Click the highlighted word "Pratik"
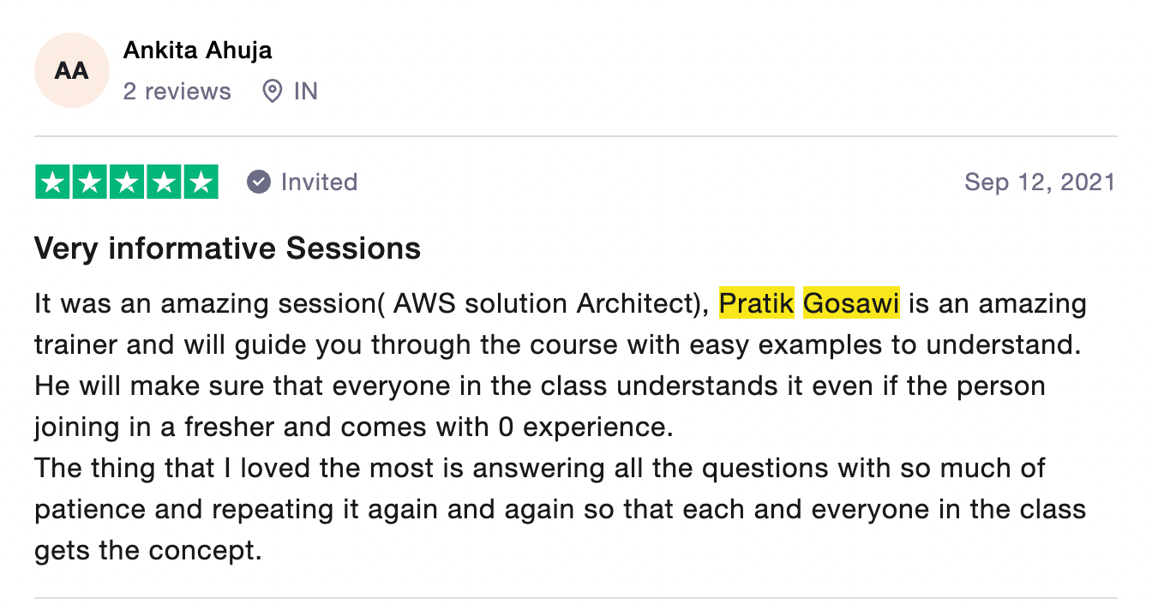The width and height of the screenshot is (1152, 610). pos(757,304)
